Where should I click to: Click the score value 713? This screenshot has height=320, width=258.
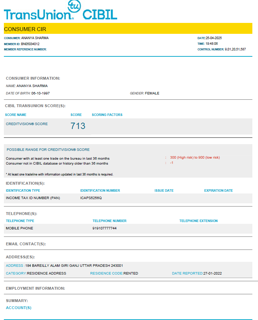click(x=78, y=126)
